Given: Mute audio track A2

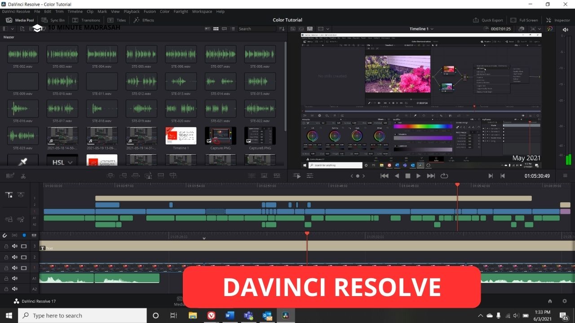Looking at the screenshot, I should 15,289.
